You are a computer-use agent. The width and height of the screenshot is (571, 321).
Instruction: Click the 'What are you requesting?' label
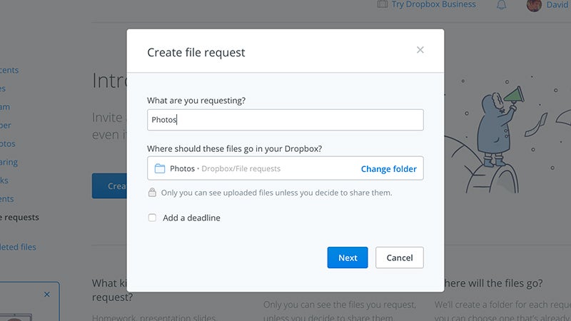click(196, 101)
